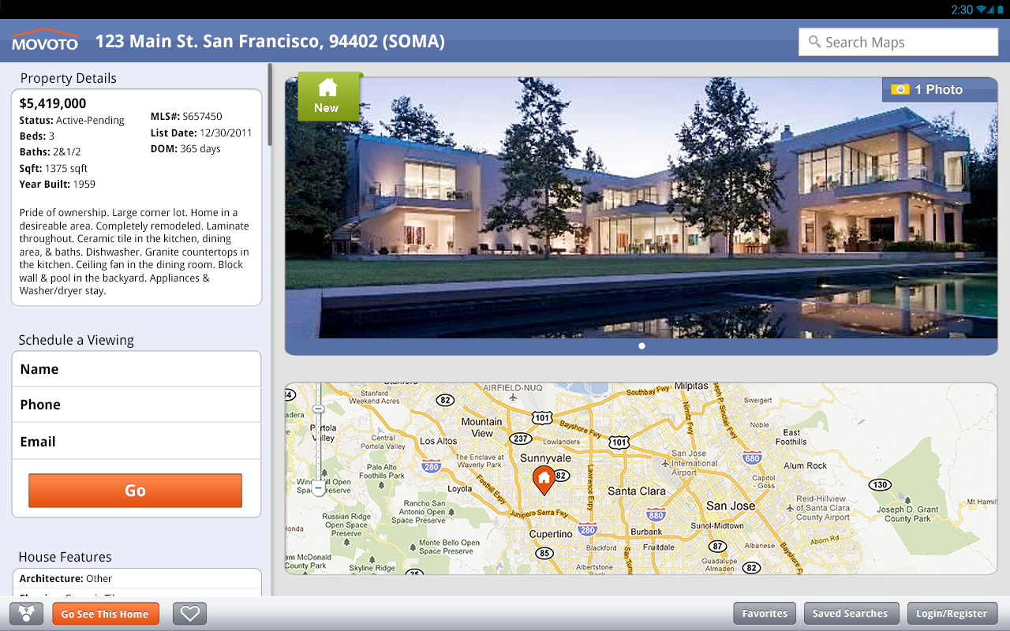Tap the paw share icon in bottom toolbar

(26, 613)
